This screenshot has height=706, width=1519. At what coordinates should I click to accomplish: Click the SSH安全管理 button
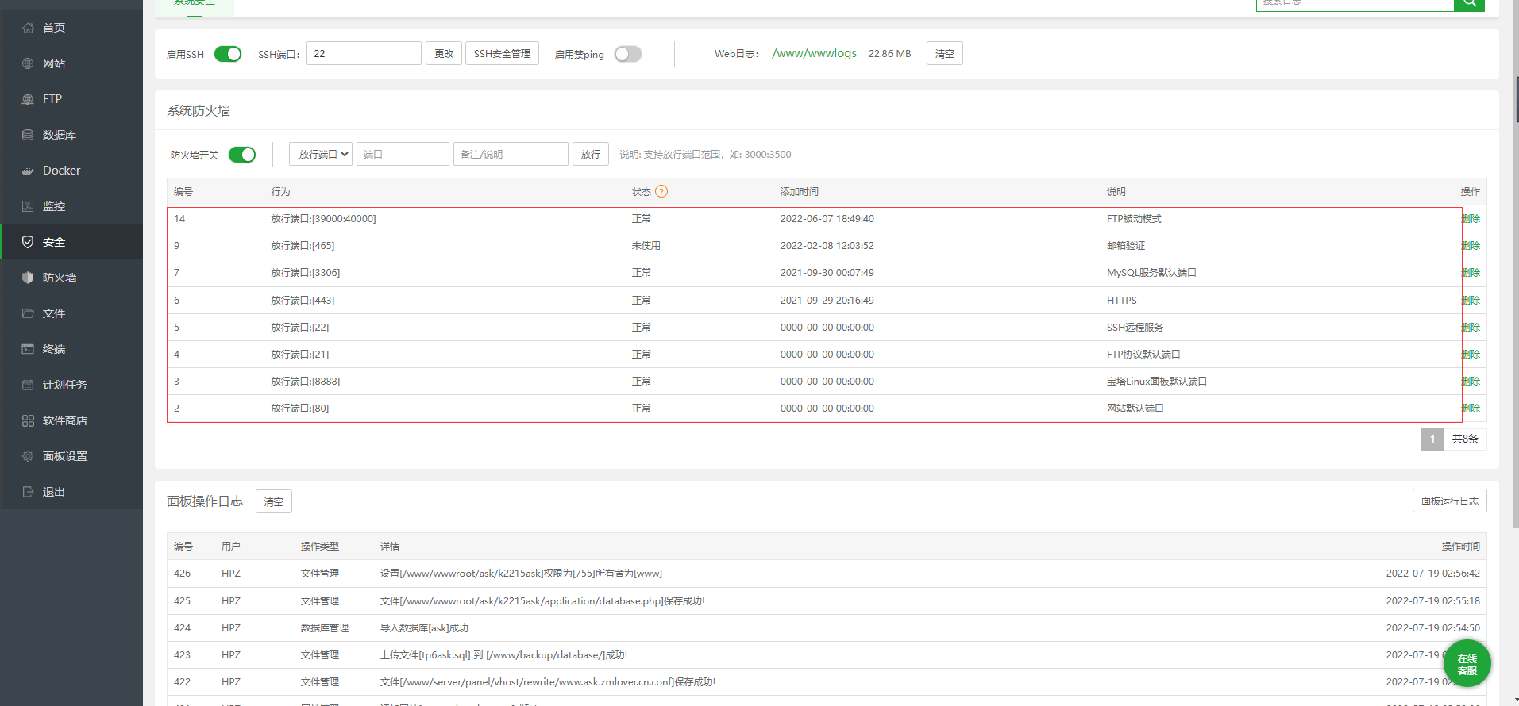(502, 53)
